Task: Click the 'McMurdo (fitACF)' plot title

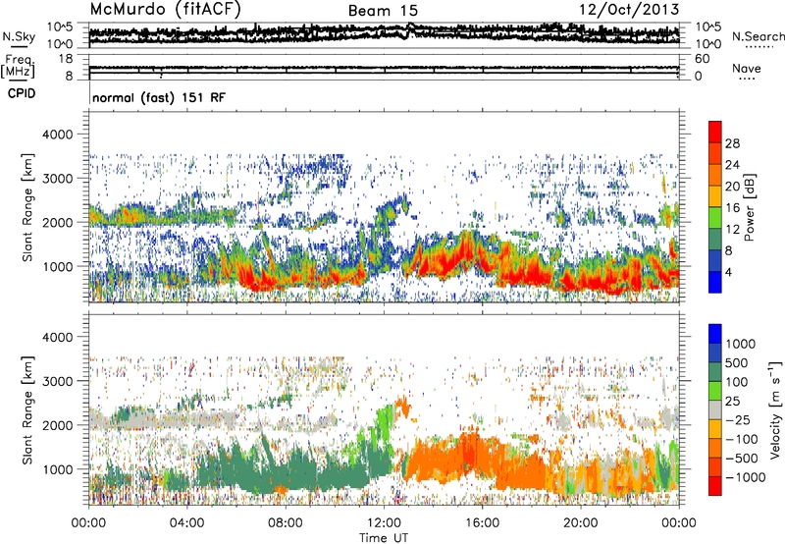Action: 165,10
